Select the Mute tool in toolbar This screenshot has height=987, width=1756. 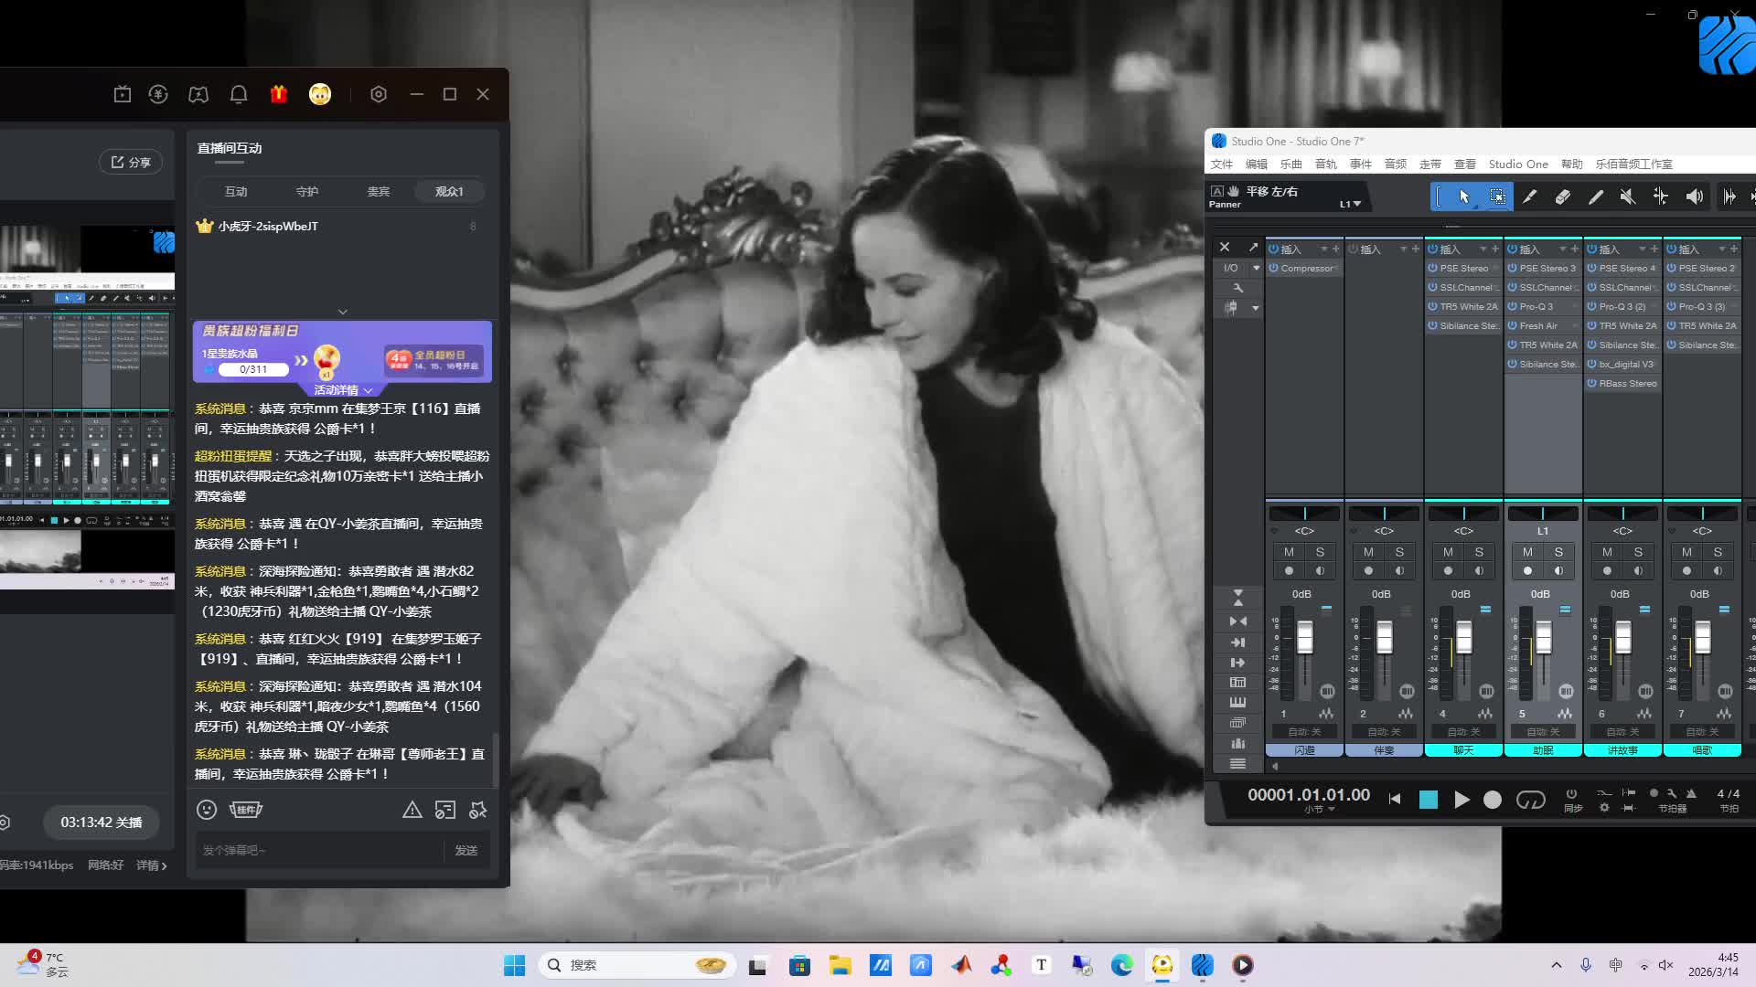(x=1628, y=196)
